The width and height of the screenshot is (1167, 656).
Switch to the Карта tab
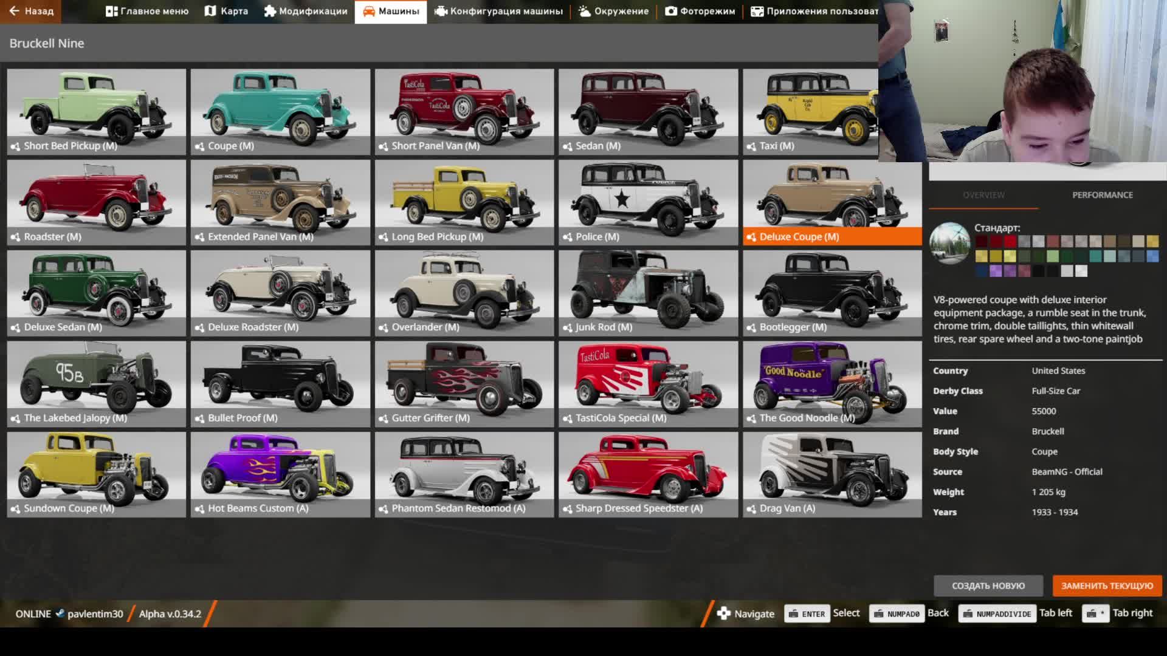[226, 11]
